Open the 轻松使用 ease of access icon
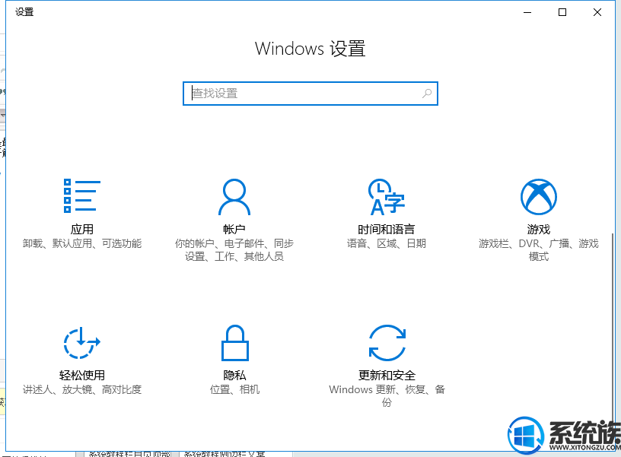 point(82,343)
